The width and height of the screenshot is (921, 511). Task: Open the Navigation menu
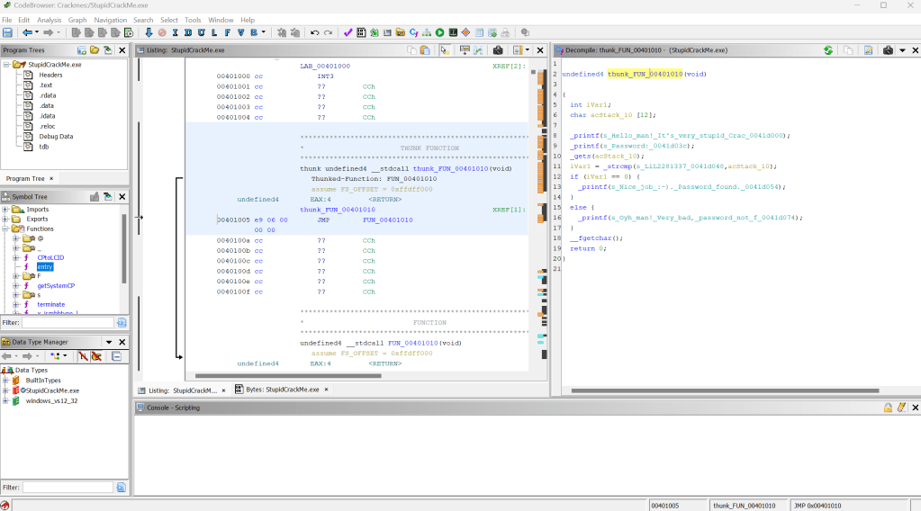pos(110,20)
